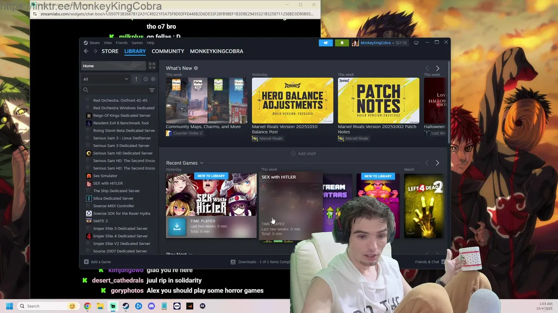Toggle ready-to-play filter icon
The height and width of the screenshot is (313, 558).
[x=153, y=79]
